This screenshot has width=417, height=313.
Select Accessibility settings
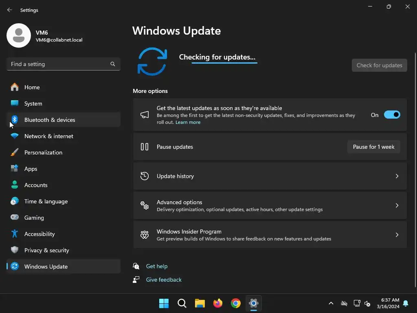point(63,234)
